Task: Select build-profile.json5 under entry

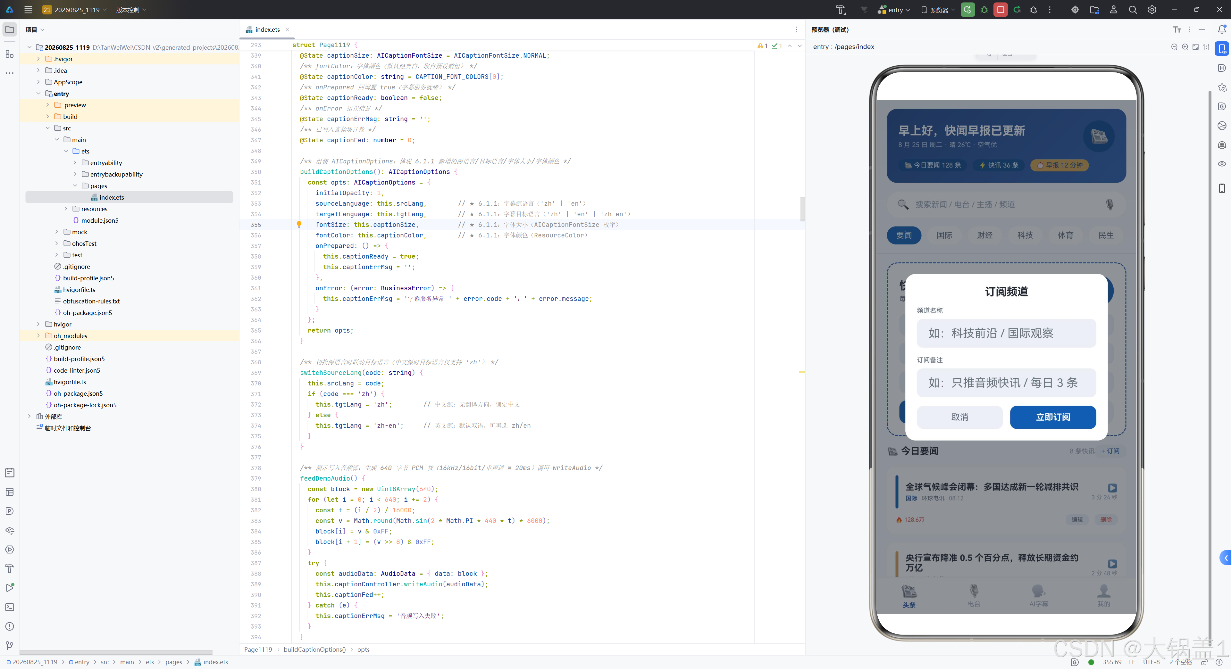Action: [88, 278]
